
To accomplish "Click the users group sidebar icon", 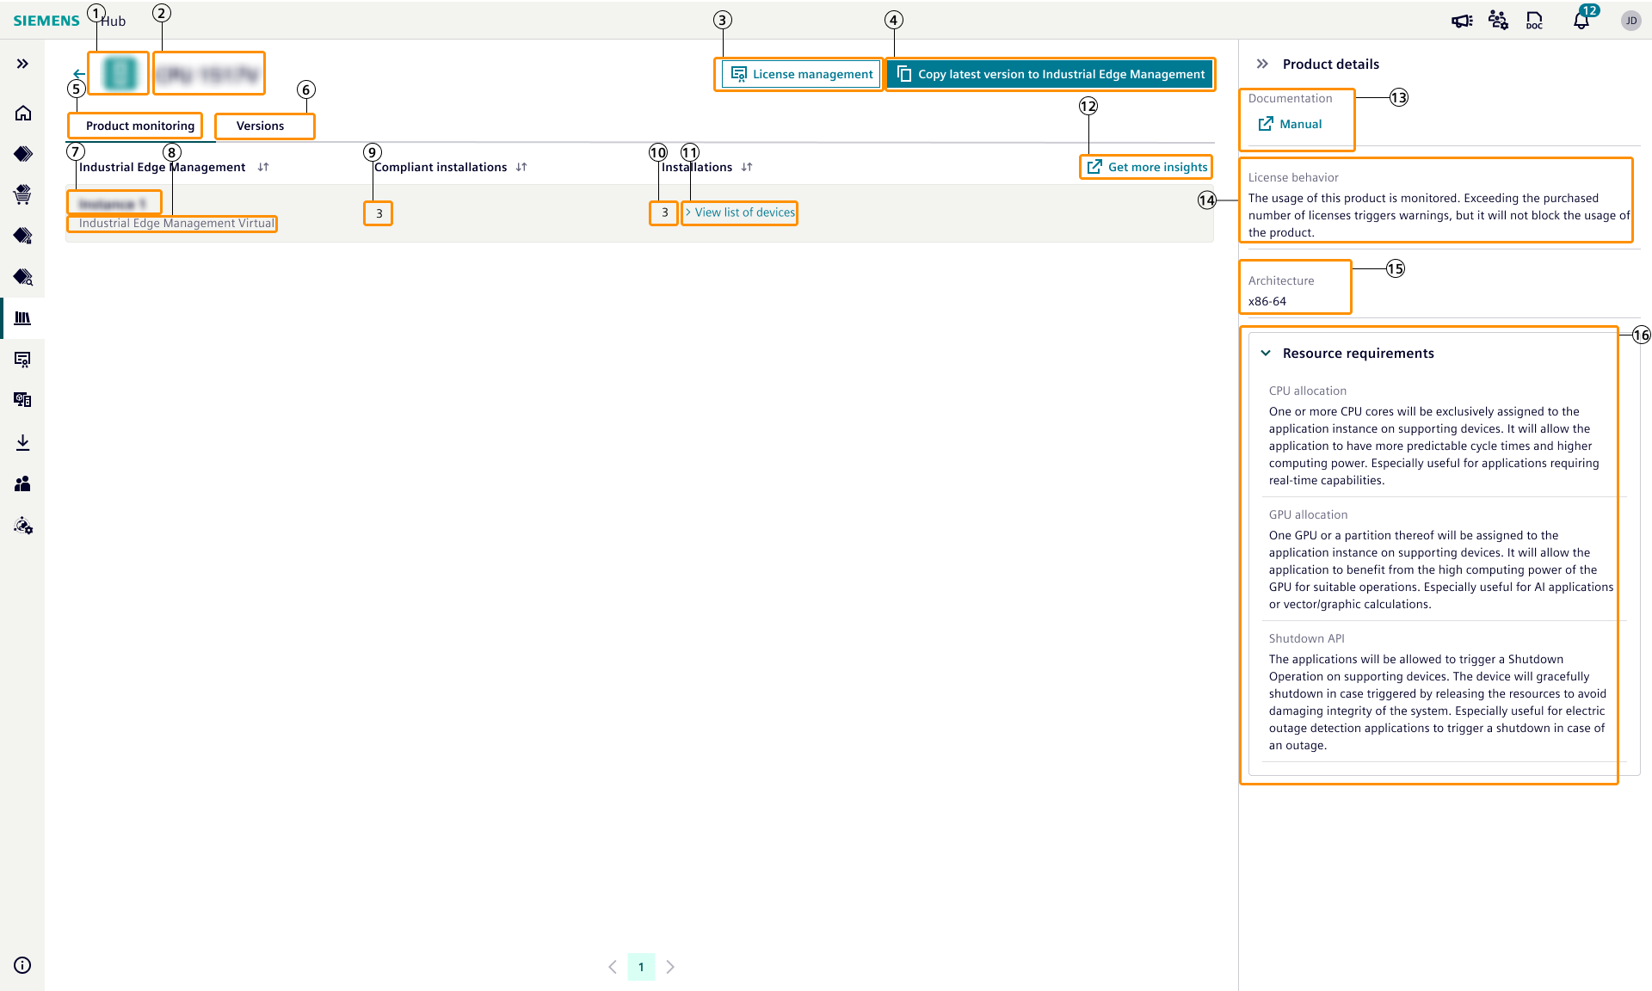I will tap(23, 483).
